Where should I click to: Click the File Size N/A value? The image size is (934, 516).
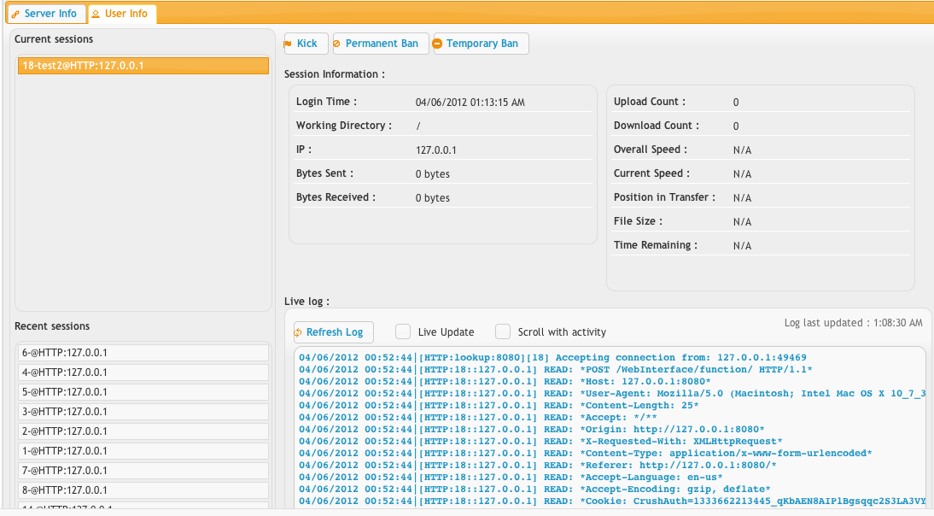click(x=742, y=221)
